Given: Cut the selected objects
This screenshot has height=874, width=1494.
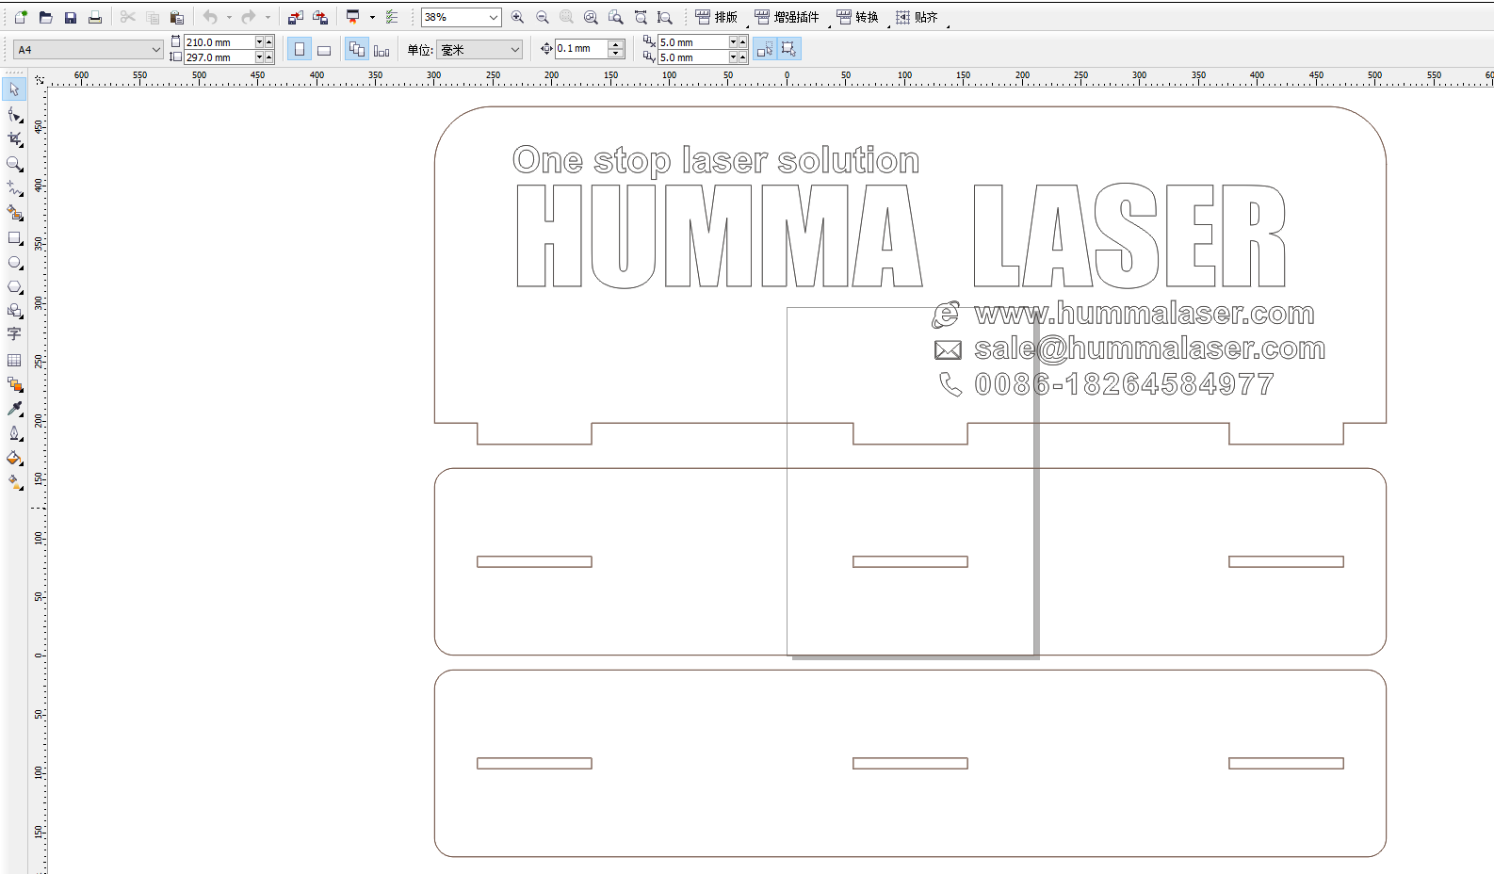Looking at the screenshot, I should coord(128,17).
